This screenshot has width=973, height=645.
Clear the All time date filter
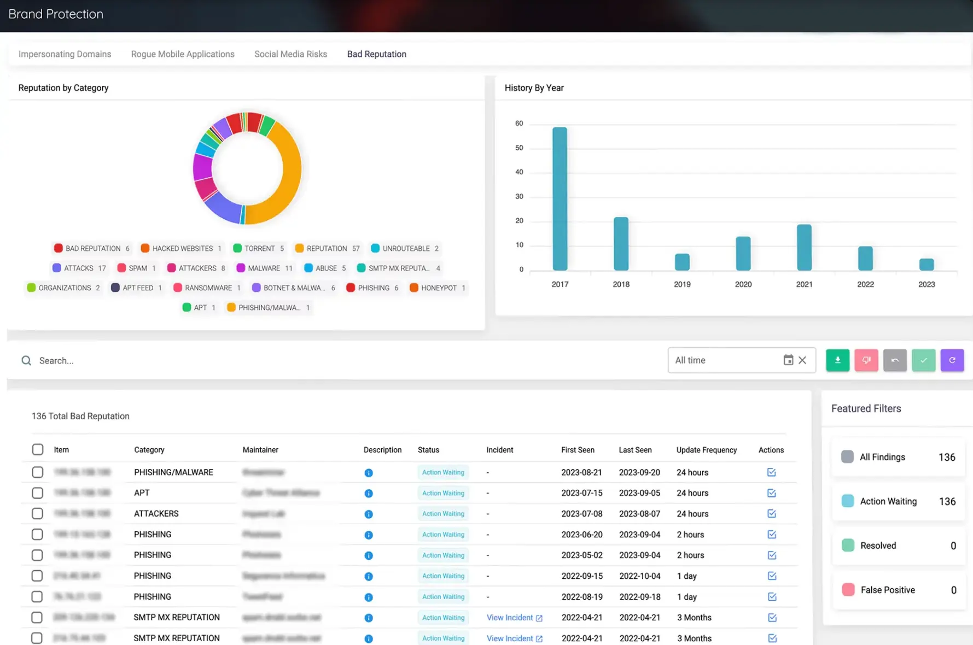click(x=802, y=360)
